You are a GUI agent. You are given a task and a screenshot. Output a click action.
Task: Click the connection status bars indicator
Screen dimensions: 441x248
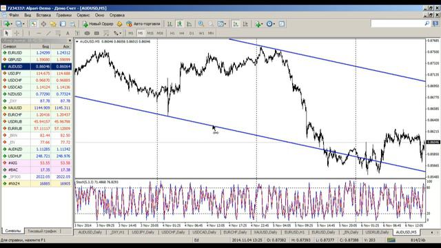click(391, 240)
